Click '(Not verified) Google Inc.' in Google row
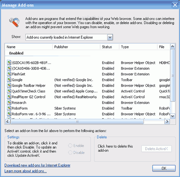This screenshot has height=177, width=180. pyautogui.click(x=73, y=80)
